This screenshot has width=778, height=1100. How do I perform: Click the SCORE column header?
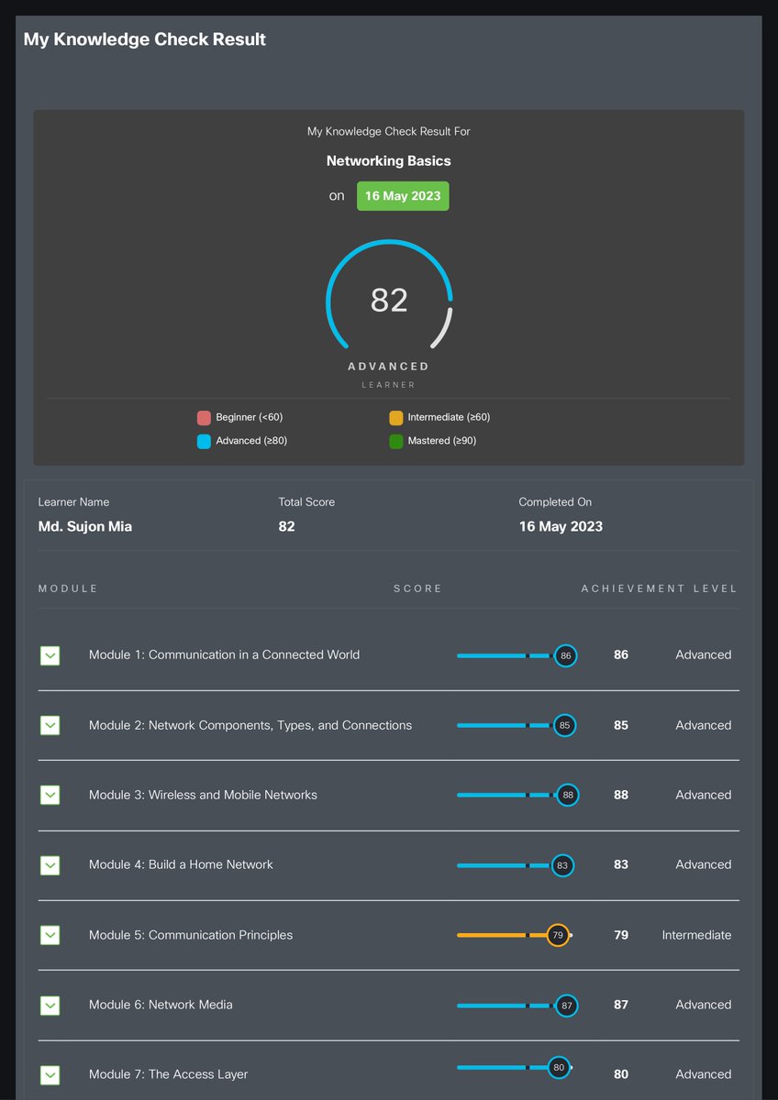tap(418, 588)
